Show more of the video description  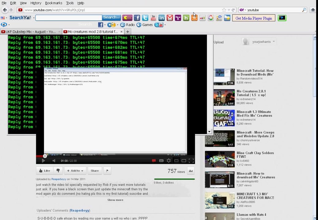click(x=115, y=200)
